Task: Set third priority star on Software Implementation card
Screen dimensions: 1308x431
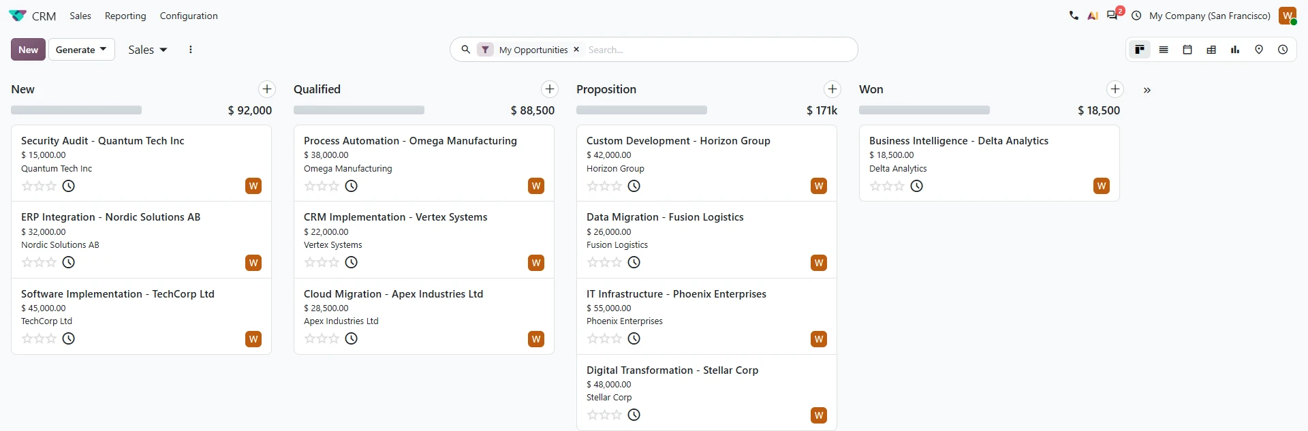Action: pos(50,338)
